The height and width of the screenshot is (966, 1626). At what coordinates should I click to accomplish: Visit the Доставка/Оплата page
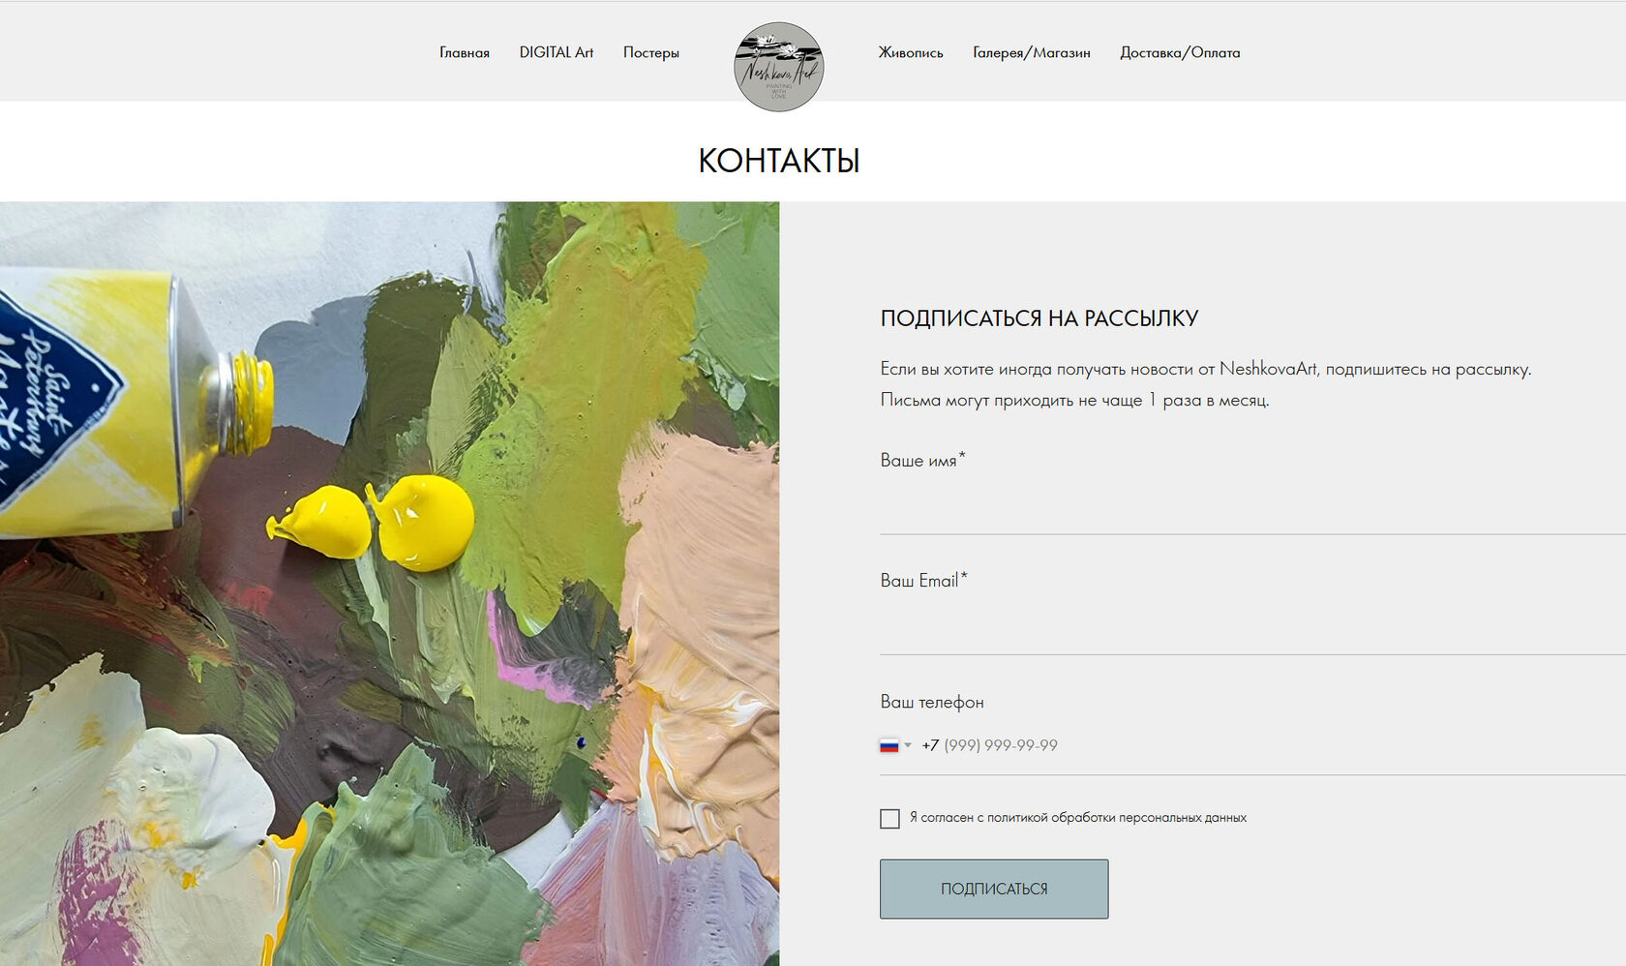(x=1180, y=52)
